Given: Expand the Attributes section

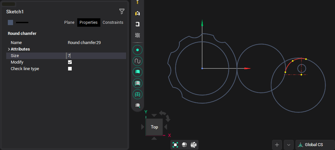Looking at the screenshot, I should (9, 49).
